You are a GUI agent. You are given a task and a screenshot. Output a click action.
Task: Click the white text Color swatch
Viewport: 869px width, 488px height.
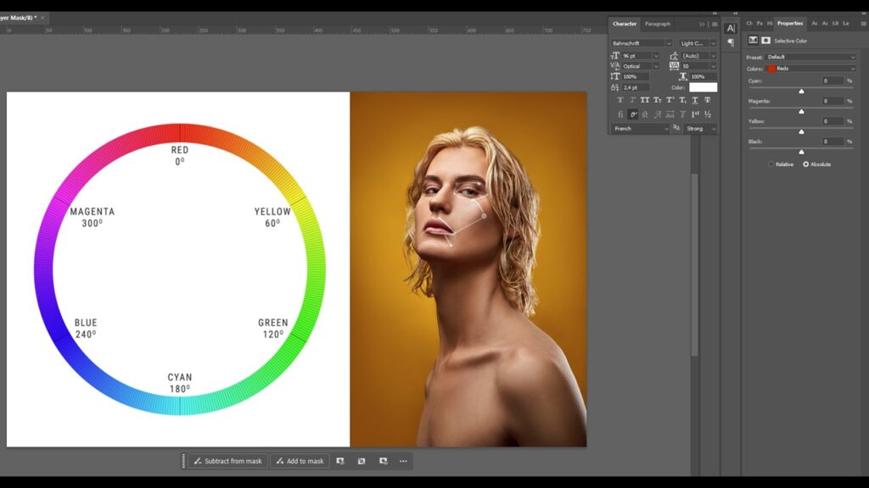pos(703,87)
